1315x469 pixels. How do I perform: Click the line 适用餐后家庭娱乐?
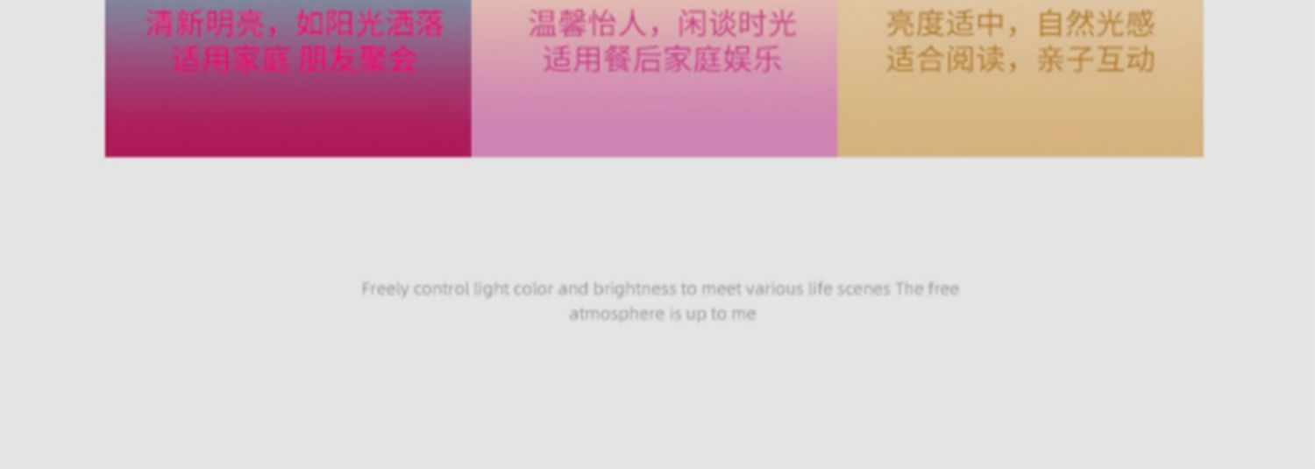click(662, 60)
